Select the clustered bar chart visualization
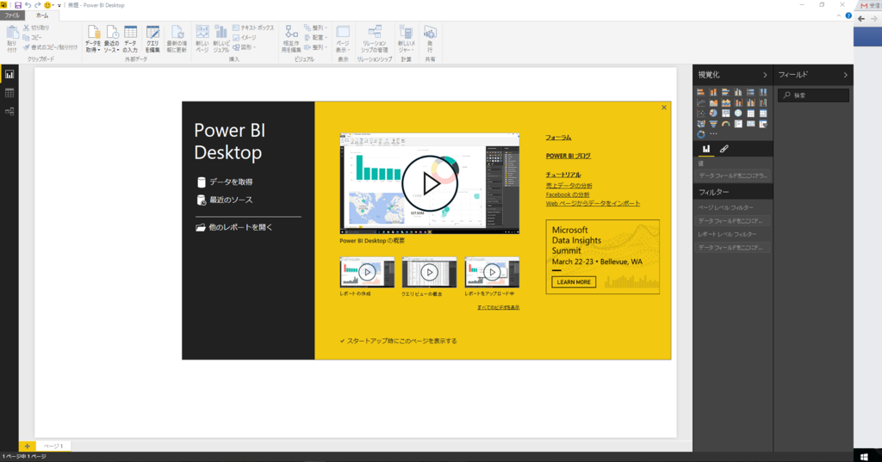The width and height of the screenshot is (882, 462). coord(725,92)
